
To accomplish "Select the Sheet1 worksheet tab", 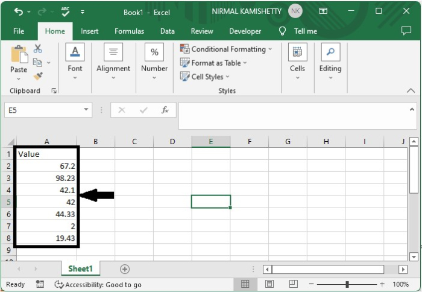I will pos(80,269).
